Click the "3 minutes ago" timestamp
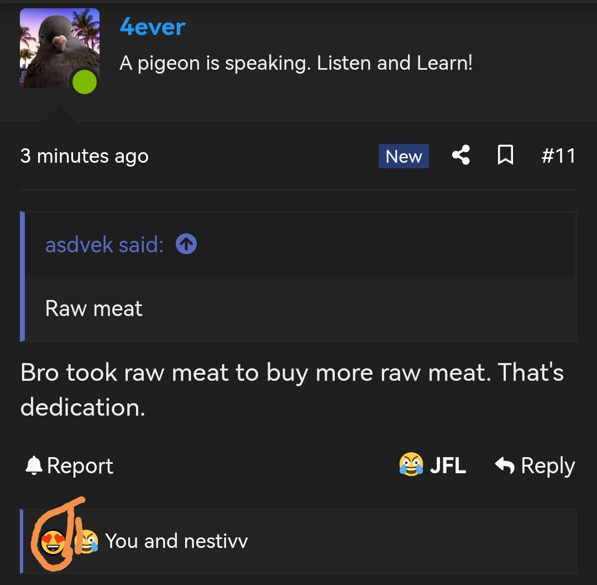The height and width of the screenshot is (585, 597). point(85,156)
